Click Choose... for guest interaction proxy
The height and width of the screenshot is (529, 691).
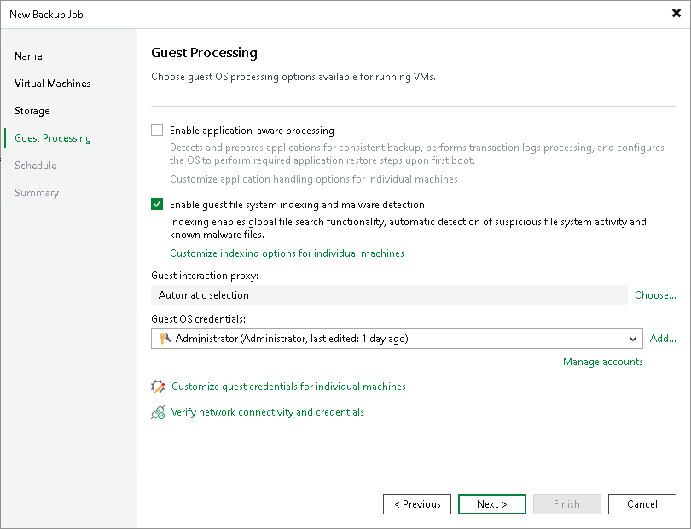tap(655, 295)
